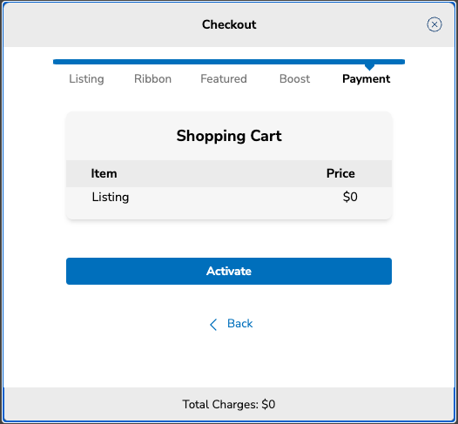Click the $0 amount in the footer
458x424 pixels.
point(268,405)
